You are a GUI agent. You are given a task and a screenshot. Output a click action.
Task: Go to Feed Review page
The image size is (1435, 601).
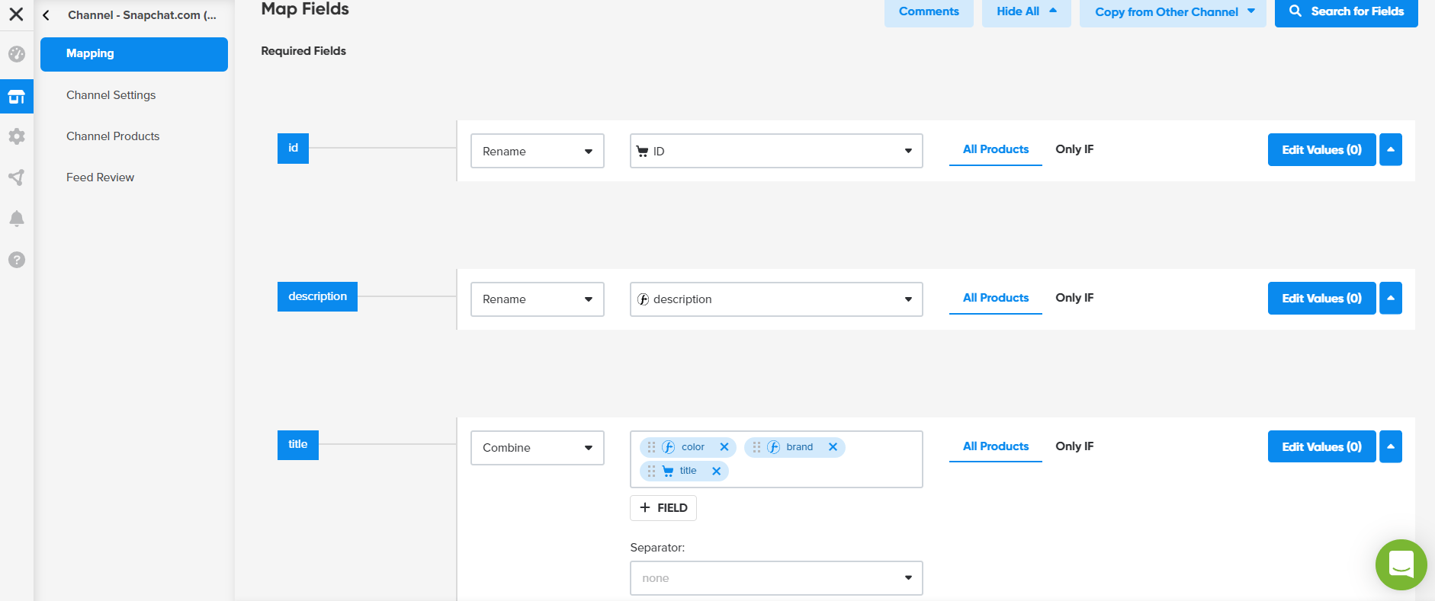(100, 177)
